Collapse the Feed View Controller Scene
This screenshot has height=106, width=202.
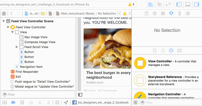click(x=4, y=21)
